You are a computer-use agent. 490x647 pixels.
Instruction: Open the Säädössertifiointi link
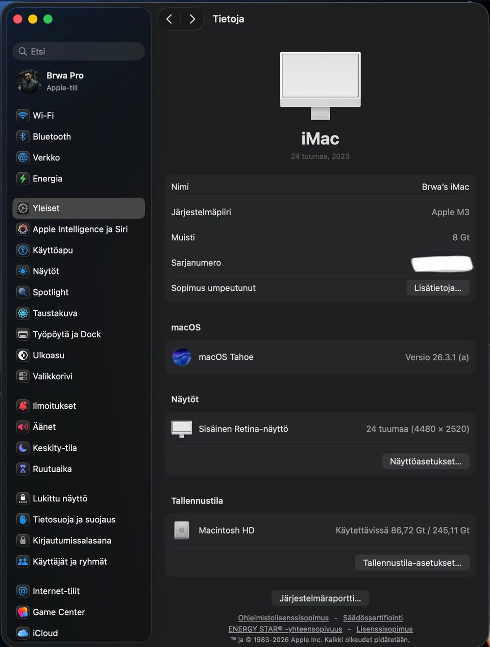[x=373, y=618]
